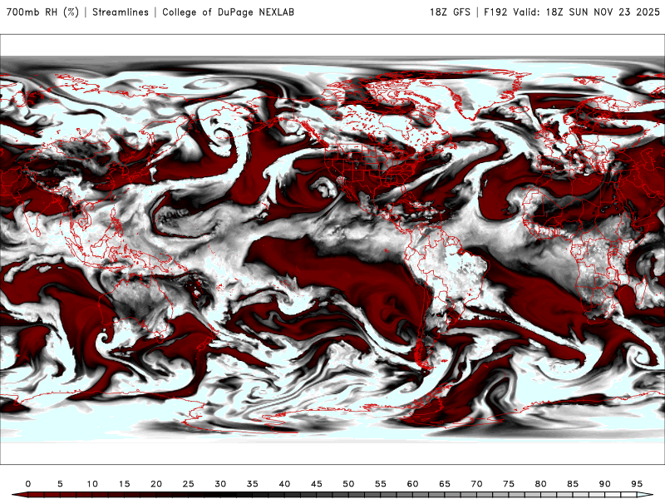This screenshot has height=499, width=665.
Task: Click the 'Streamlines' label in header
Action: (121, 12)
